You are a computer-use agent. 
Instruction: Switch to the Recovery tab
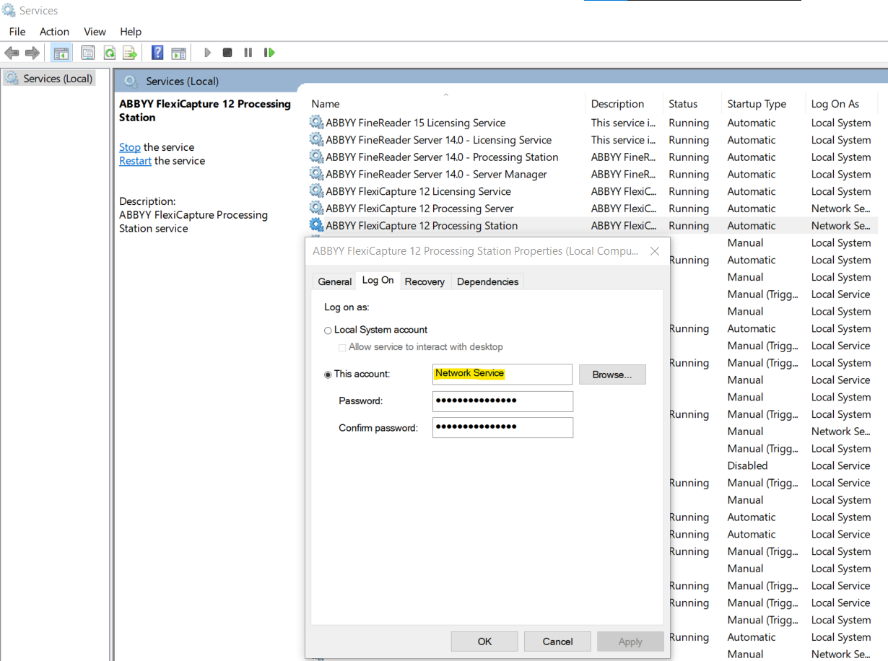point(425,281)
